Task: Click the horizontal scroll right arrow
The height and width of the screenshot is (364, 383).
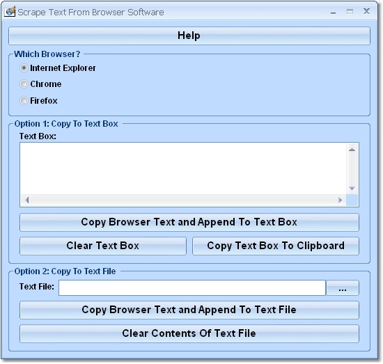Action: coord(340,200)
